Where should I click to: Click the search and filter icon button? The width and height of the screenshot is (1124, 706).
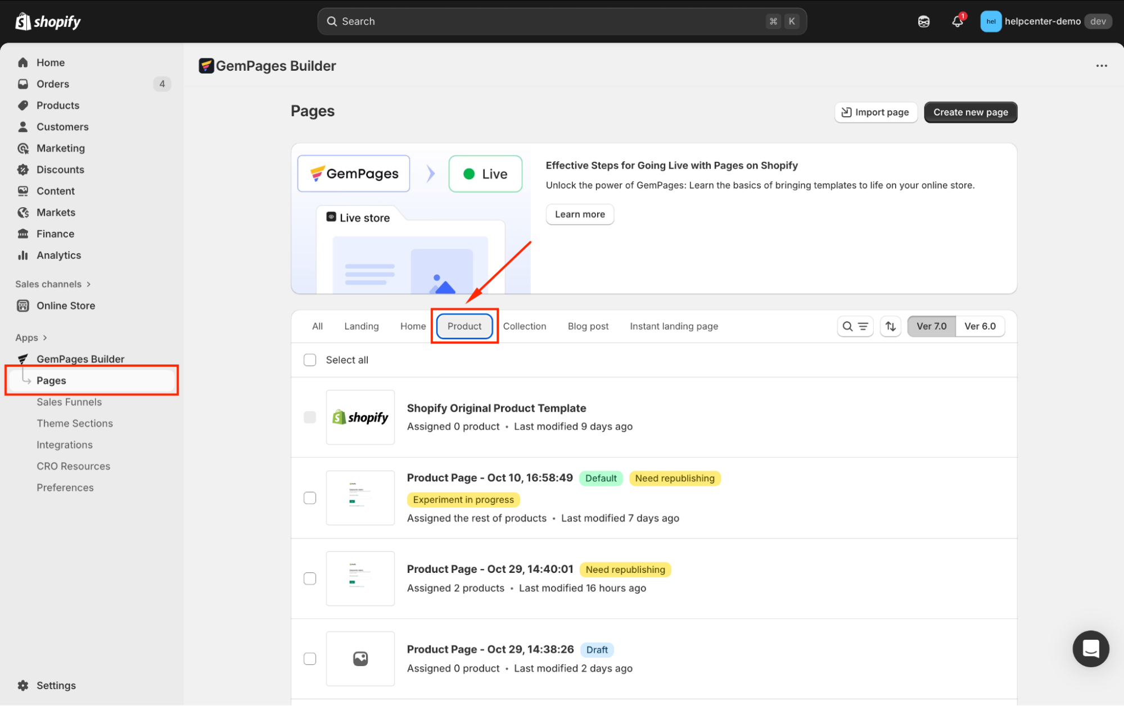click(855, 326)
